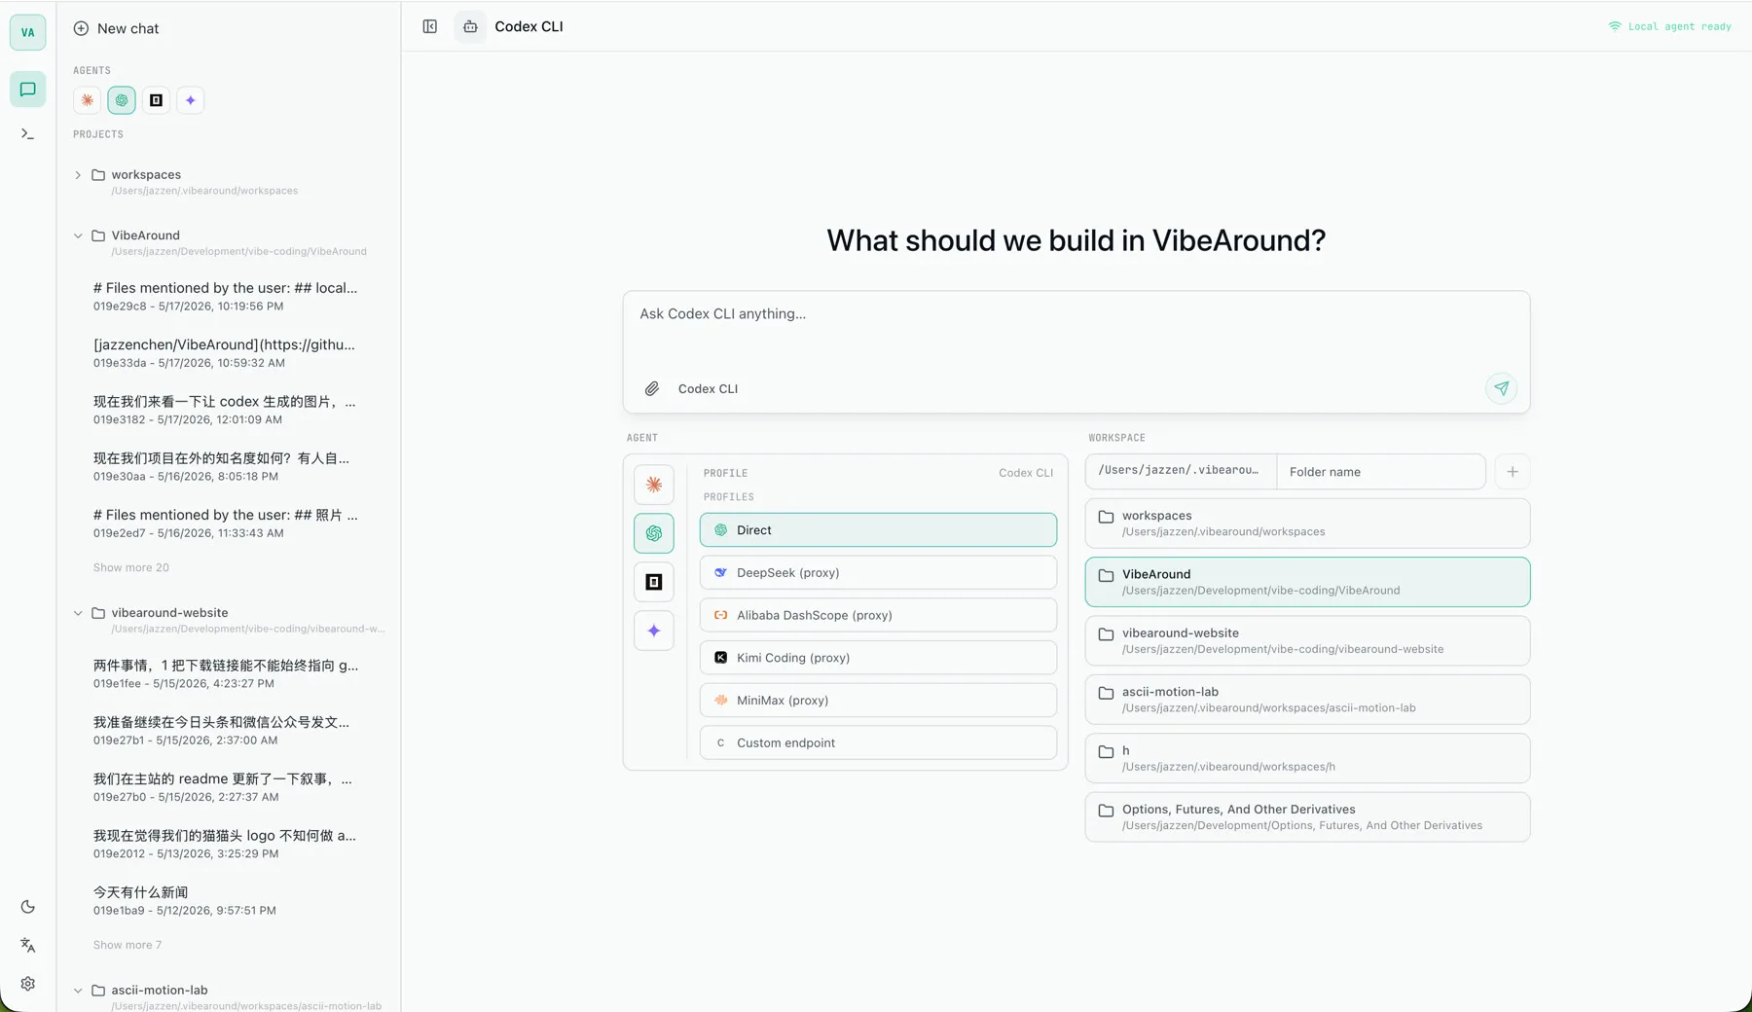Select Options, Futures, And Other Derivatives workspace

point(1307,817)
